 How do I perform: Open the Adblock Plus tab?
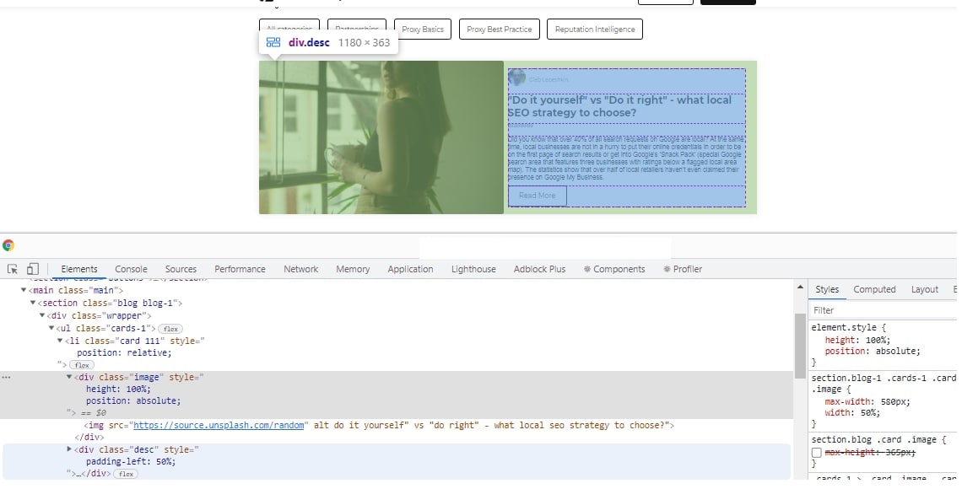coord(540,269)
